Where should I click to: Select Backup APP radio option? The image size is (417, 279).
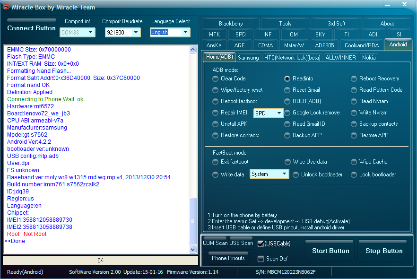pyautogui.click(x=287, y=135)
